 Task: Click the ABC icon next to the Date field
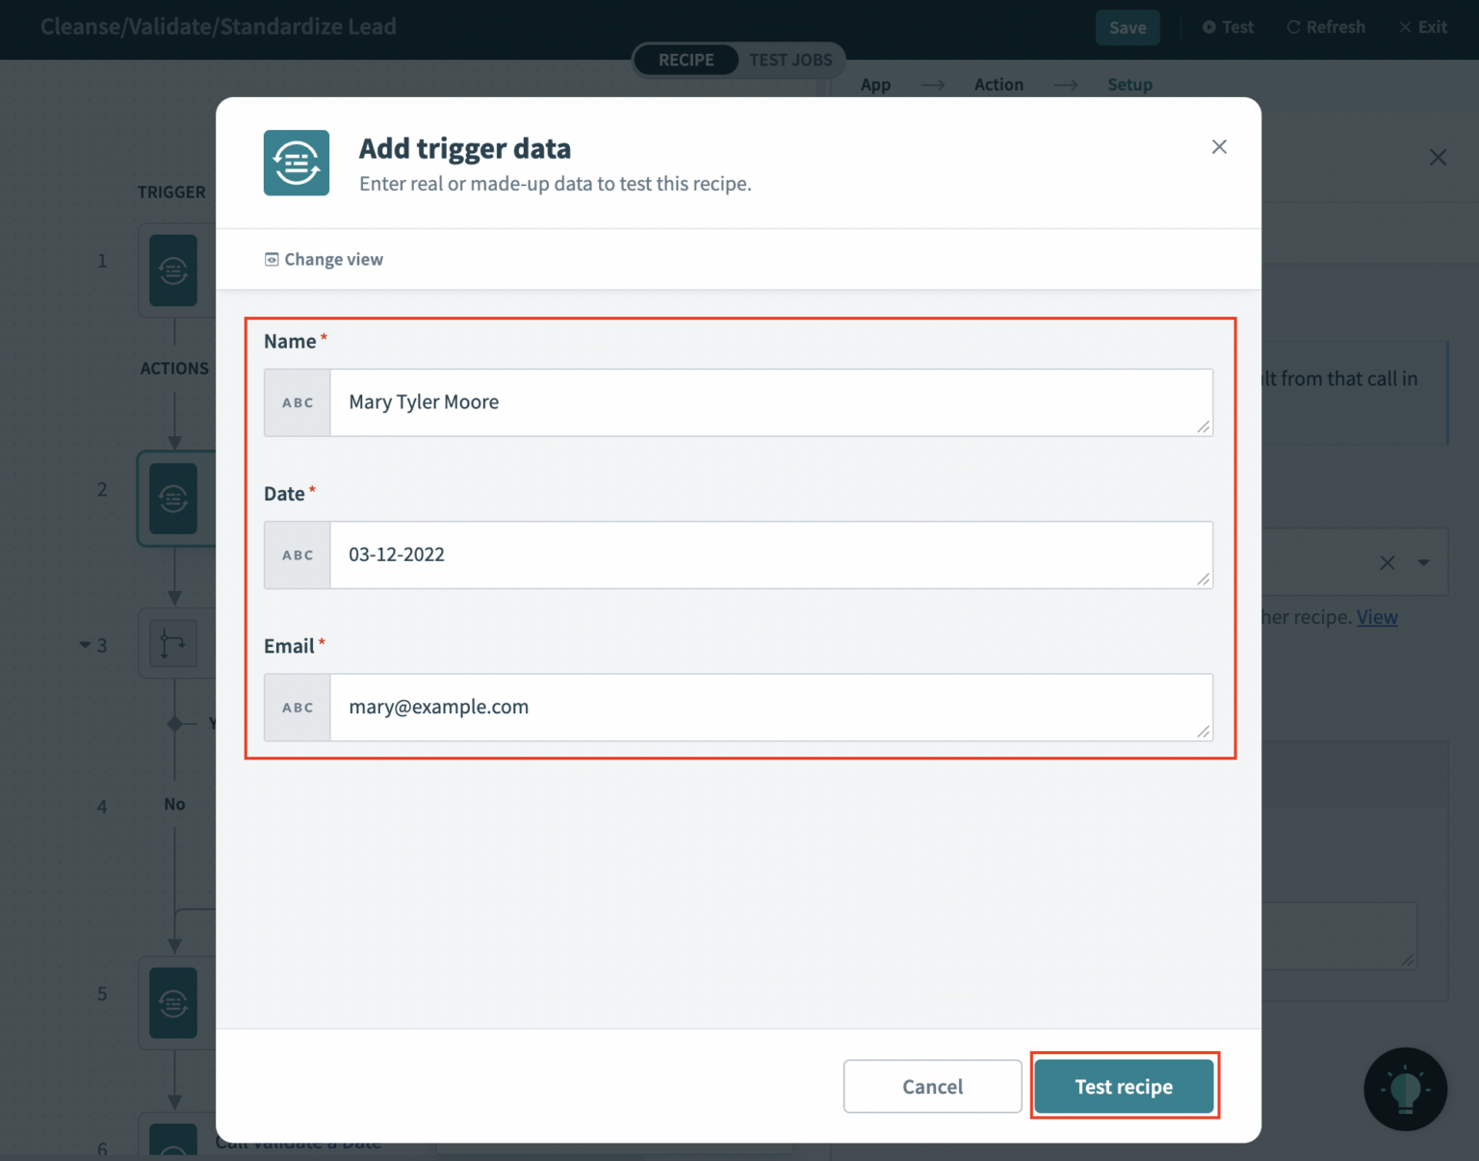pos(297,555)
